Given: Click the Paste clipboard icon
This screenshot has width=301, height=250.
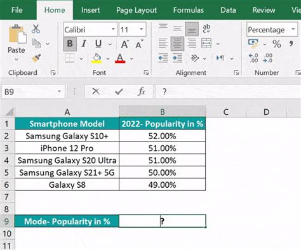Looking at the screenshot, I should coord(17,34).
